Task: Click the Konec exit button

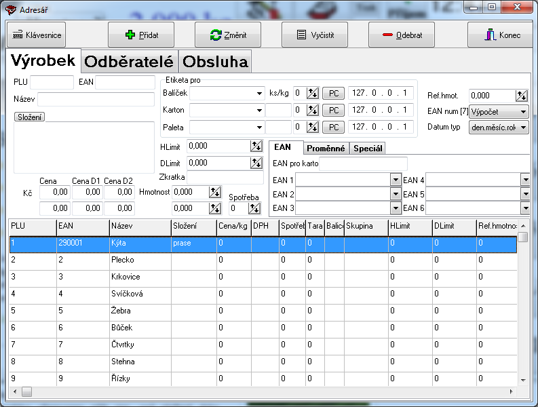Action: 499,35
